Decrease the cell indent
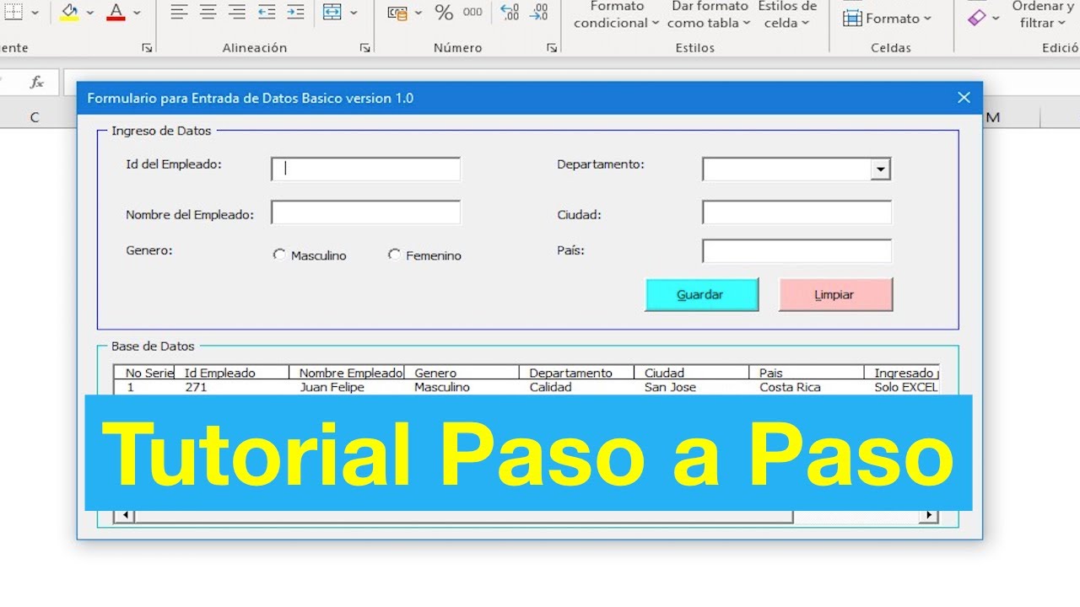 coord(267,12)
